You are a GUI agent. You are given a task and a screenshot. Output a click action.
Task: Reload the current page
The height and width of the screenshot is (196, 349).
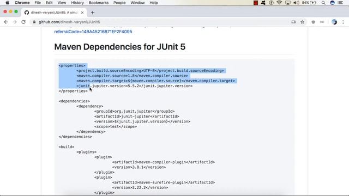23,22
